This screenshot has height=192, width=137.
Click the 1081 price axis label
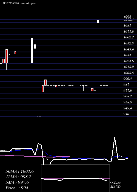pos(127,26)
